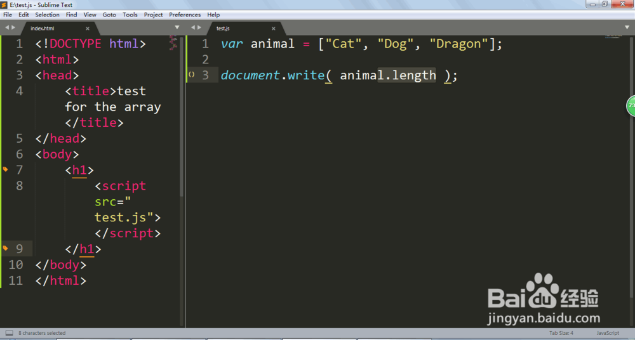Click the word "DOCTYPE" on line 1
Screen dimensions: 635x340
click(76, 43)
